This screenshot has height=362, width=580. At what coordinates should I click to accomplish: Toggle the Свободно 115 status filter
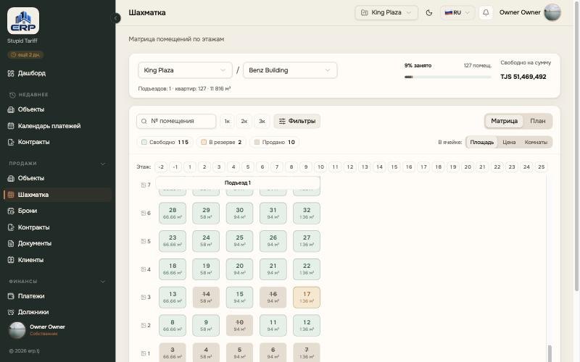pyautogui.click(x=165, y=142)
